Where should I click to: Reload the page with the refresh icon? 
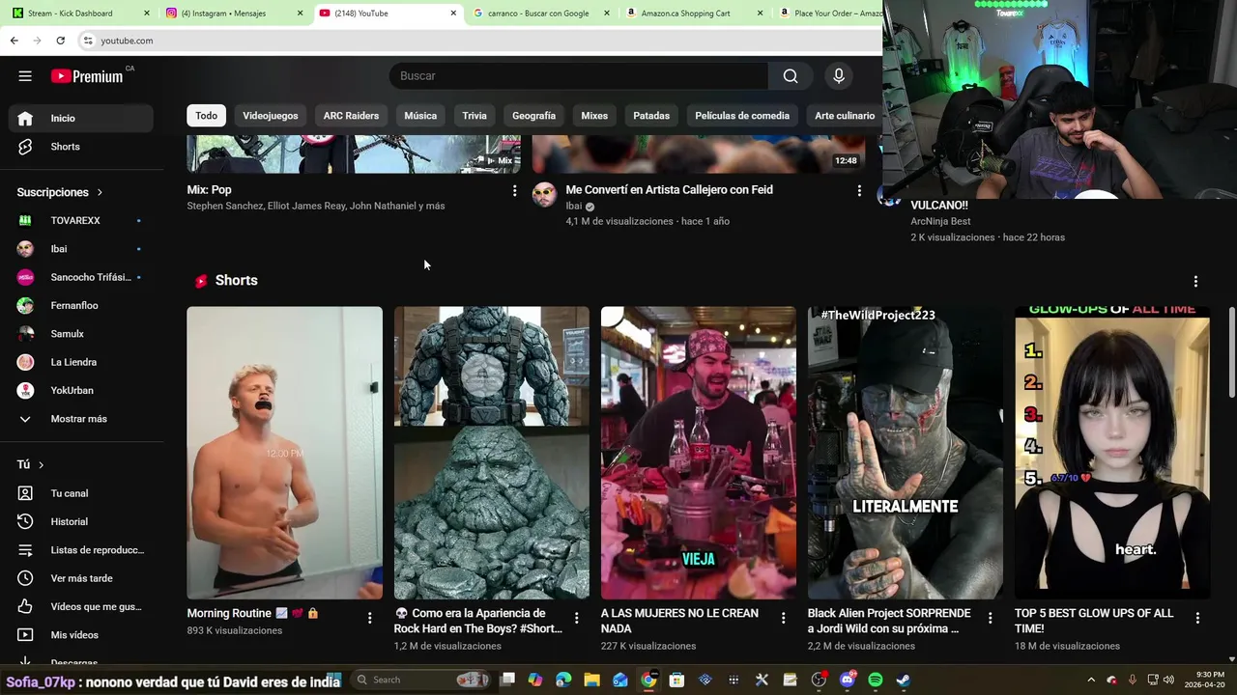(x=60, y=41)
